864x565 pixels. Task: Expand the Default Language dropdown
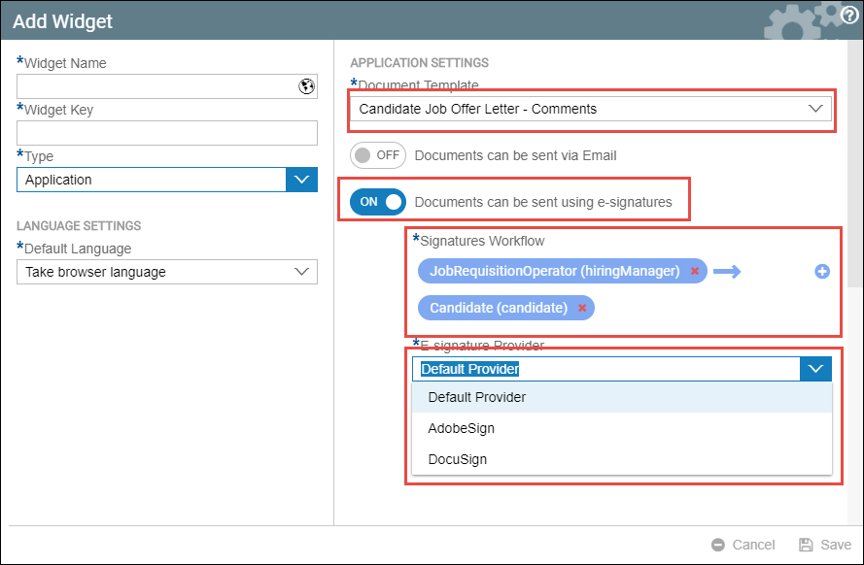tap(301, 273)
